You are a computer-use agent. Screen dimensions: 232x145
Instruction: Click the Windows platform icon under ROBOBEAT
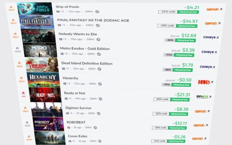(x=69, y=127)
